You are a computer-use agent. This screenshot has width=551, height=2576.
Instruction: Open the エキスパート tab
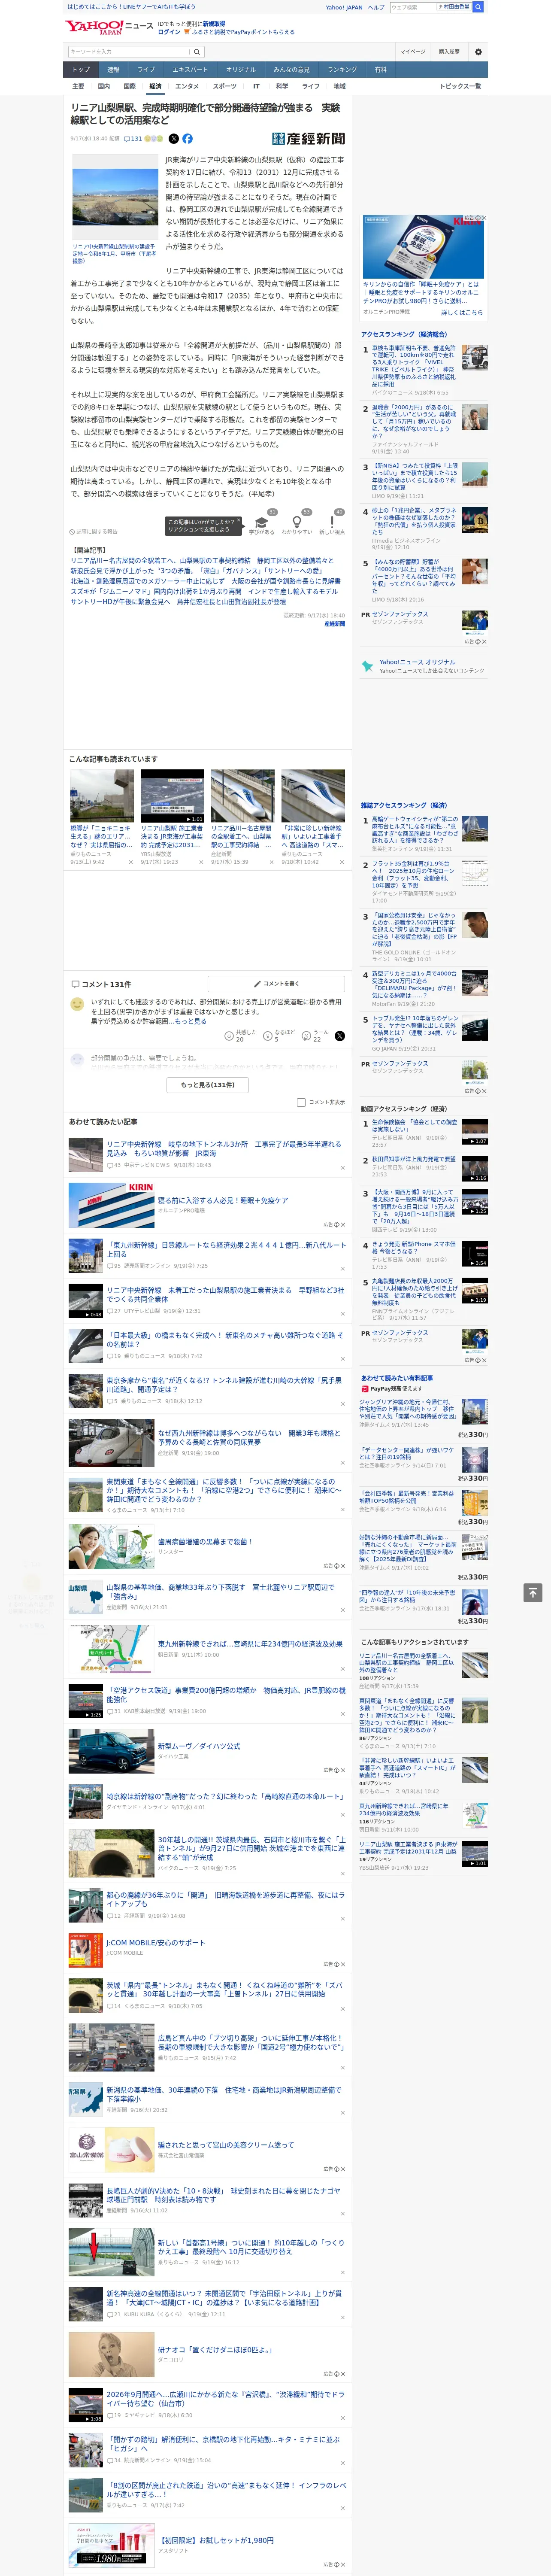(x=190, y=70)
